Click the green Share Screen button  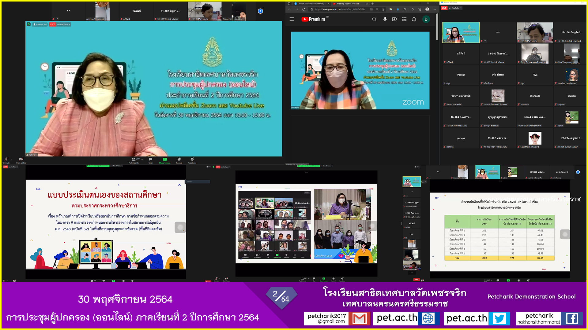point(165,160)
